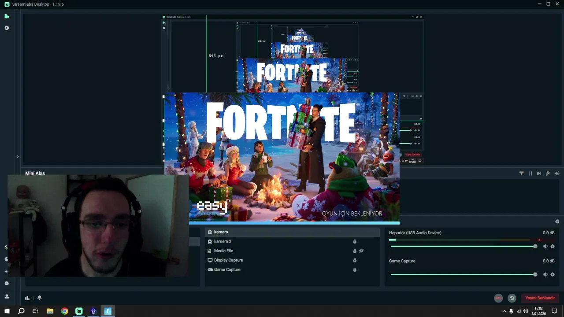
Task: Click the 0.0 dB value for Hoparlör
Action: (549, 233)
